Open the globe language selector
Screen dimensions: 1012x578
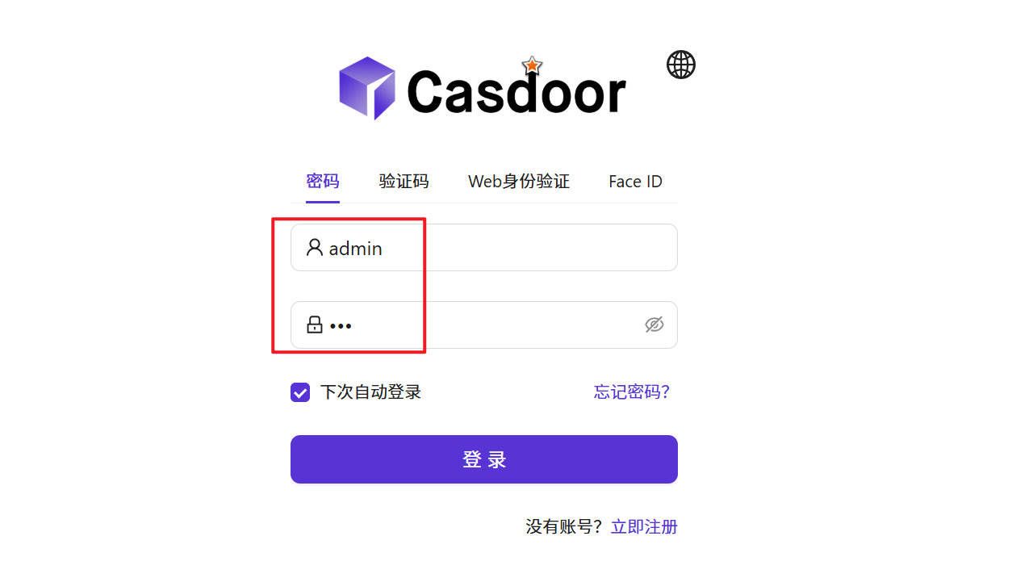point(681,65)
